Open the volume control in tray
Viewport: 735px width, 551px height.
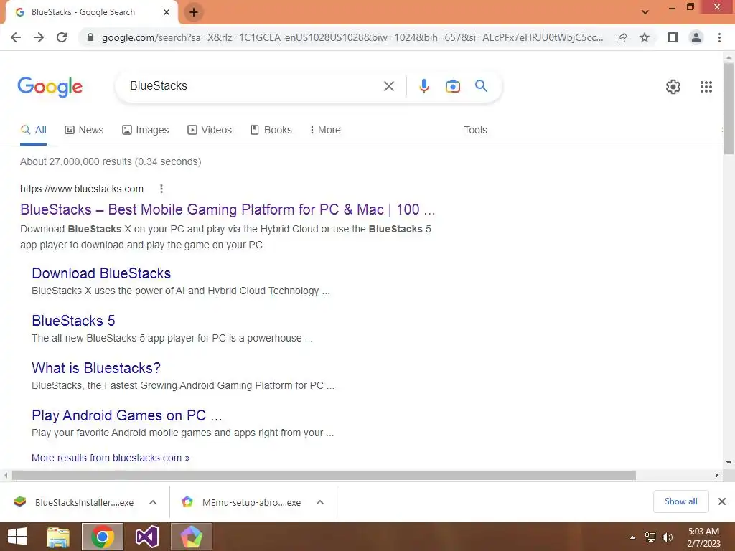tap(668, 537)
